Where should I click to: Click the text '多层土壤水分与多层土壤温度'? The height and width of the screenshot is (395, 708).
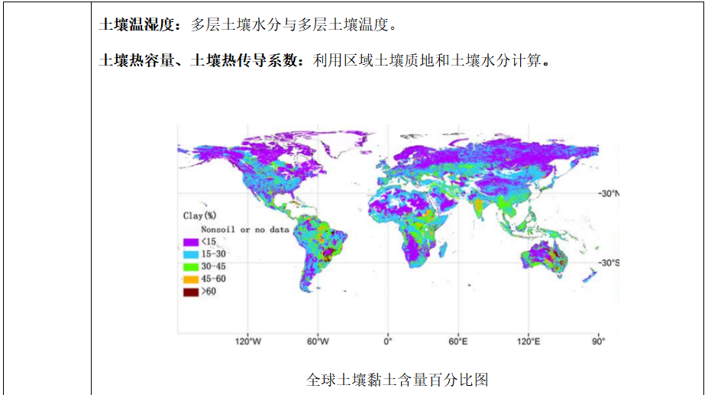(x=289, y=24)
